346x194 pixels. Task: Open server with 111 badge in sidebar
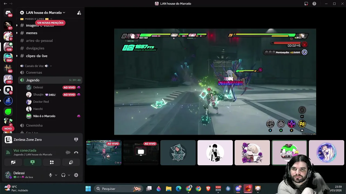pyautogui.click(x=8, y=79)
